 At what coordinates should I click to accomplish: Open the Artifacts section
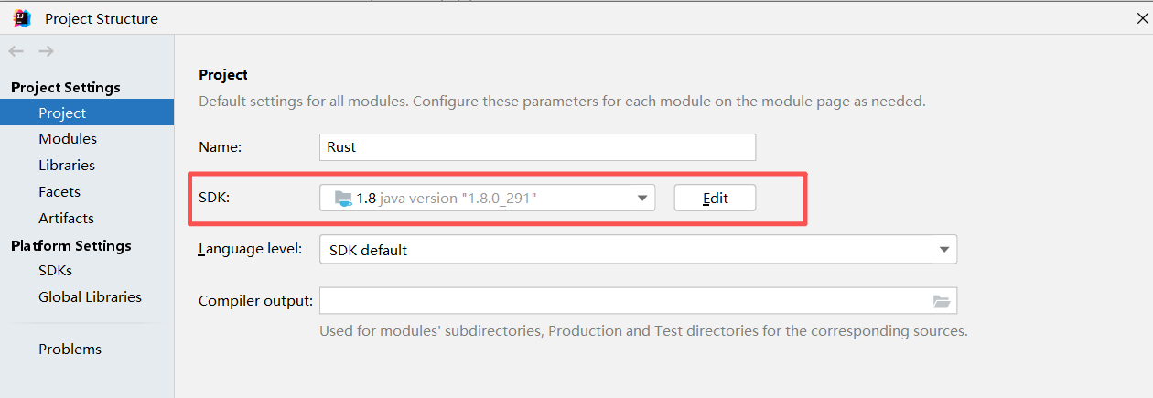click(66, 219)
